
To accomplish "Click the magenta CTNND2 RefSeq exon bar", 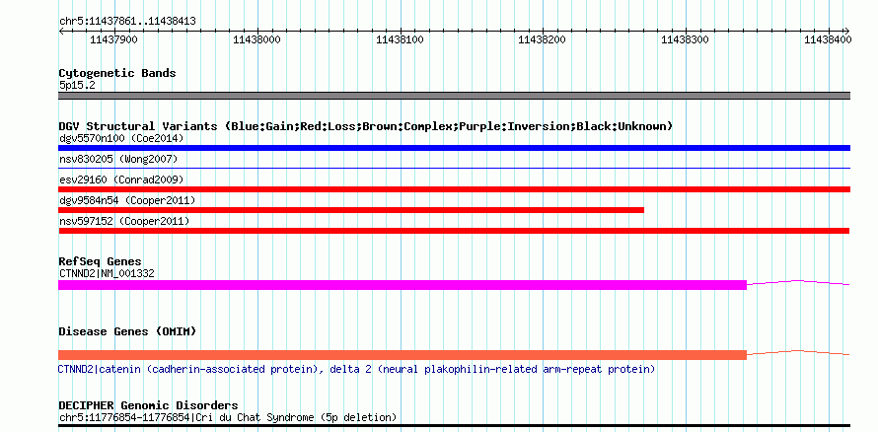I will pos(402,285).
